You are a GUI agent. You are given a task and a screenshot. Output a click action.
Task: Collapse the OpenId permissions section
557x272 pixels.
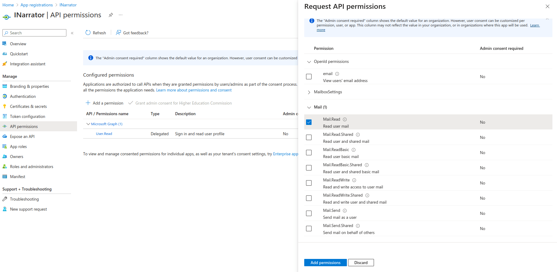(309, 62)
